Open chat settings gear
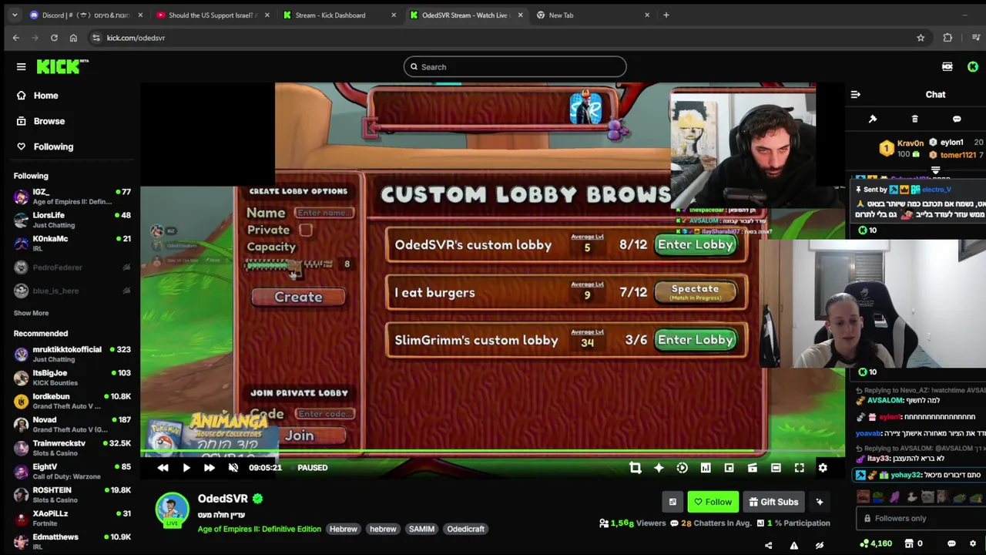Viewport: 986px width, 555px height. tap(972, 543)
